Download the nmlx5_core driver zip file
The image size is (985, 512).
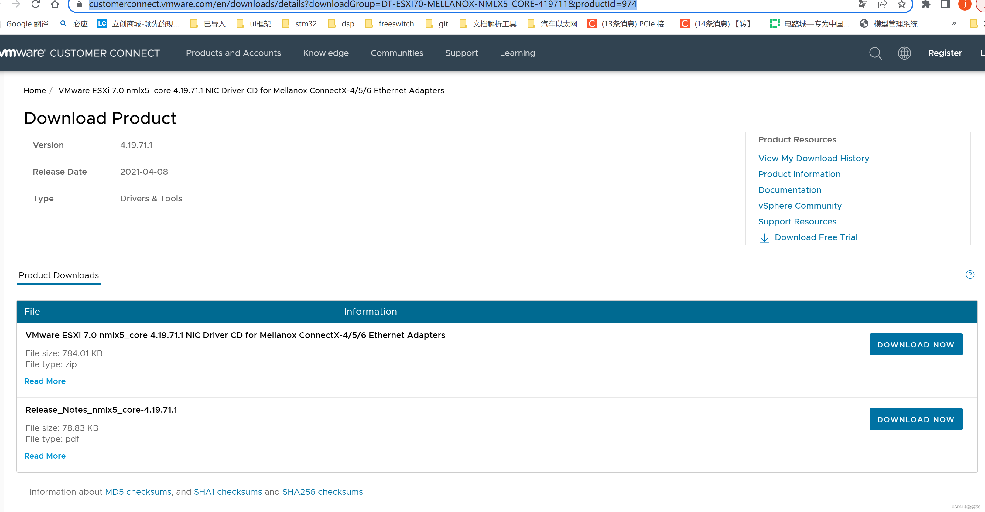click(915, 344)
